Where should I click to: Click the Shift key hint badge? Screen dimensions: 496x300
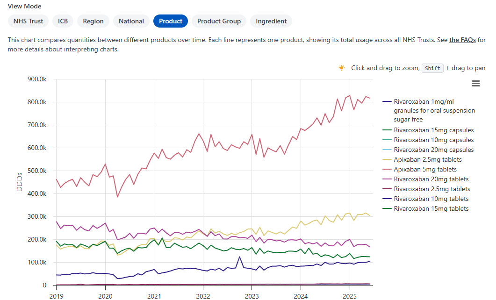coord(432,68)
